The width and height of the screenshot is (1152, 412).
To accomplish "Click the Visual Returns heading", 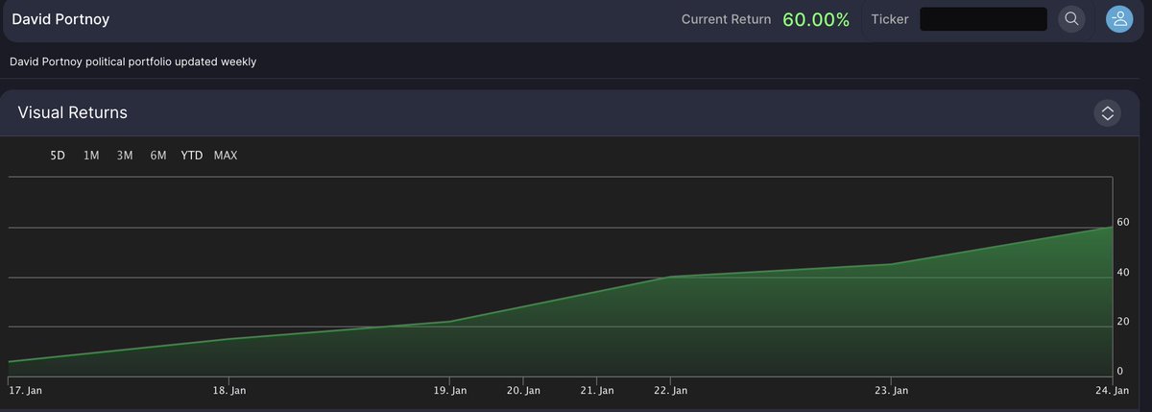I will point(73,113).
